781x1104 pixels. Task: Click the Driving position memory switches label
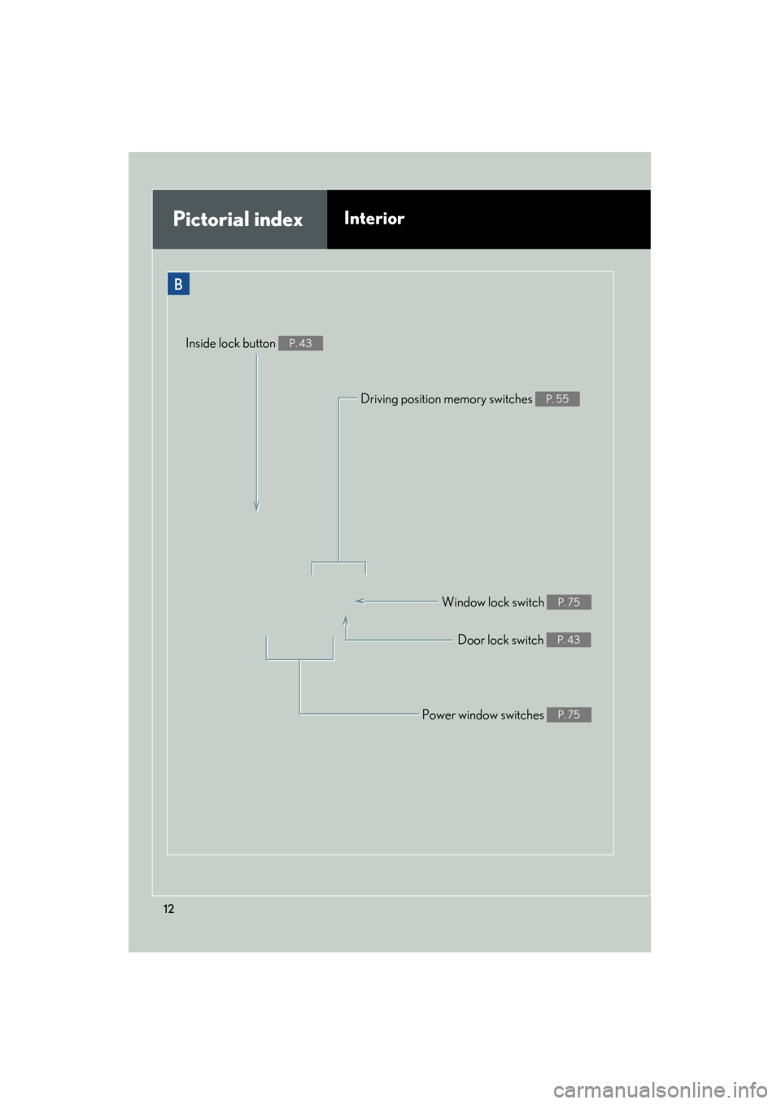[446, 398]
